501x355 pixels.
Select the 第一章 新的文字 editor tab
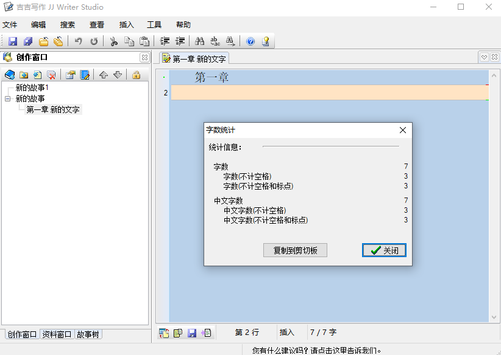[194, 58]
